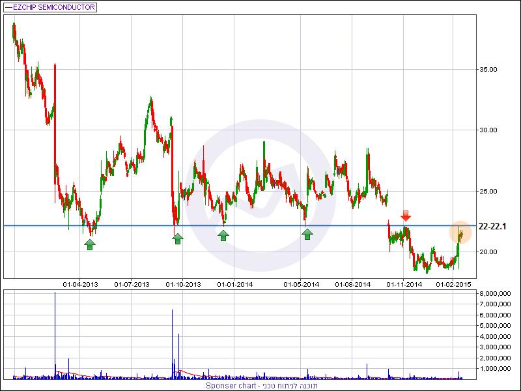Select the 01-01-2014 date label
The height and width of the screenshot is (391, 521).
coord(235,285)
